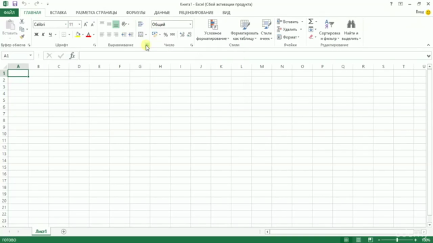Increase the decimal places
Image resolution: width=433 pixels, height=243 pixels.
[x=182, y=34]
